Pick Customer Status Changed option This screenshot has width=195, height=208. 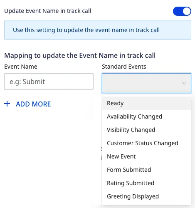[x=146, y=143]
